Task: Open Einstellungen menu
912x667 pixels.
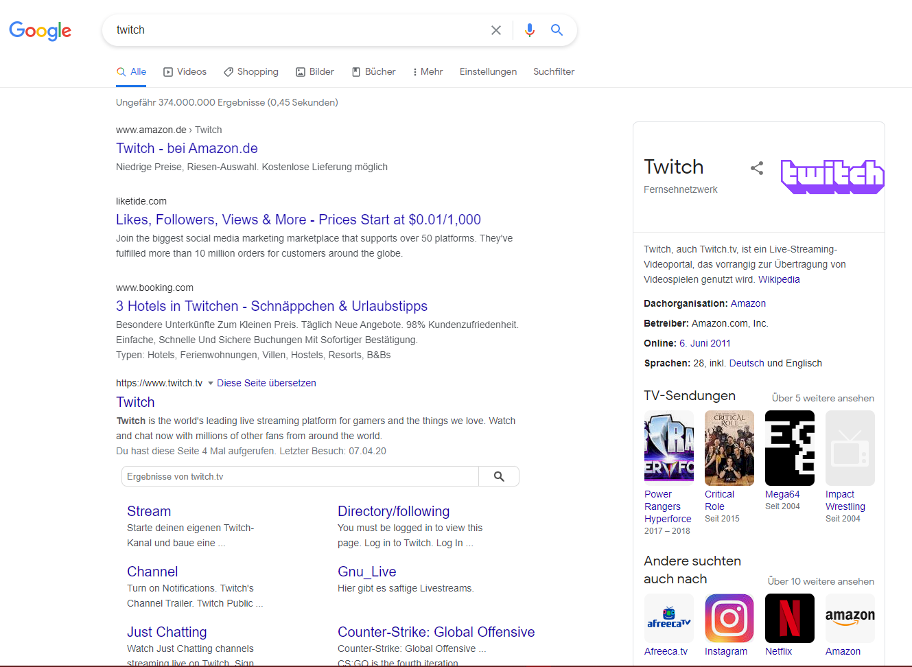Action: pos(488,71)
